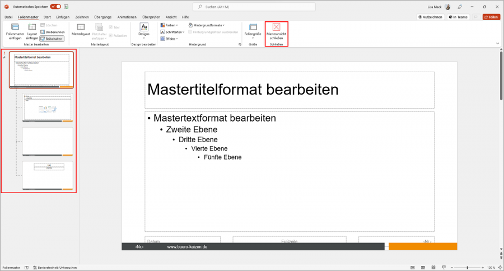Toggle the Titel checkbox
Image resolution: width=504 pixels, height=271 pixels.
[111, 27]
